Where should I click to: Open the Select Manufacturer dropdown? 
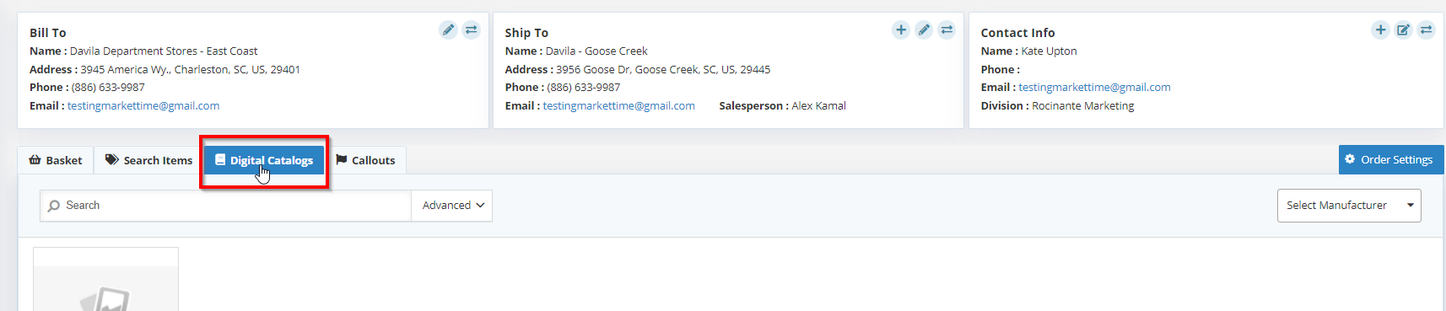click(1349, 206)
